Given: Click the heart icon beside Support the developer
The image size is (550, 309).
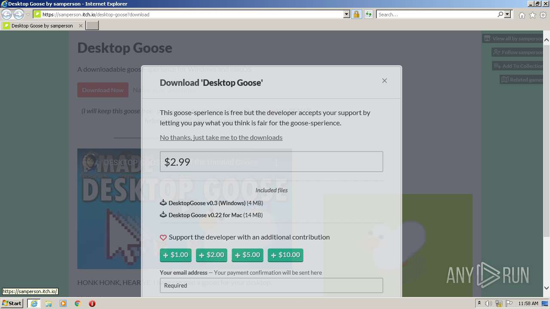Looking at the screenshot, I should pyautogui.click(x=163, y=237).
